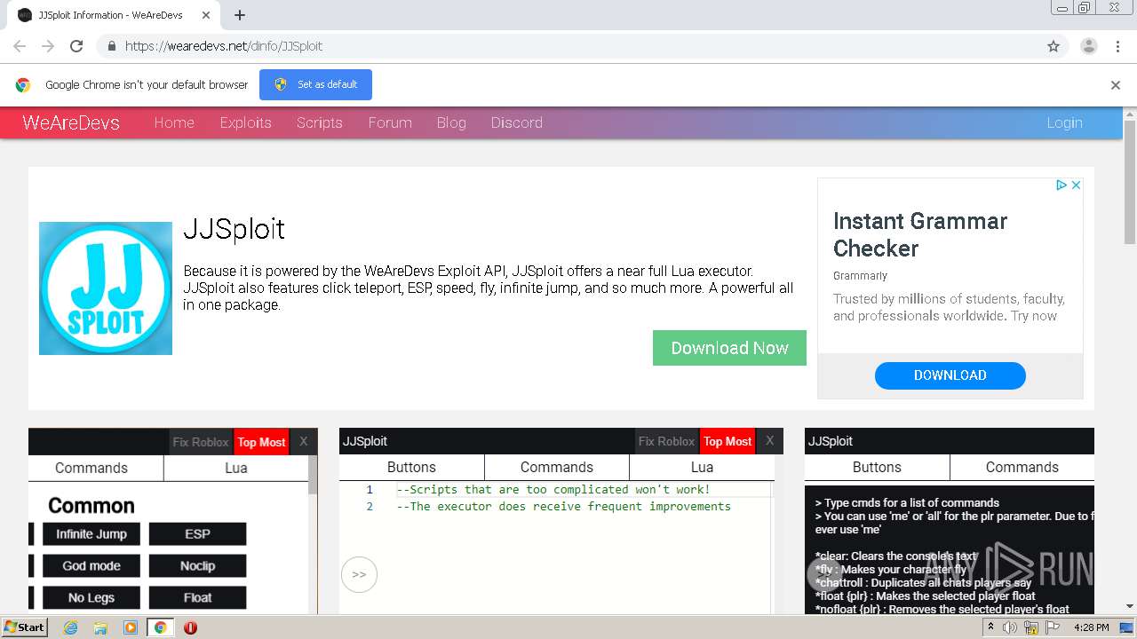Image resolution: width=1137 pixels, height=639 pixels.
Task: Toggle Top Most in first preview
Action: pyautogui.click(x=261, y=442)
